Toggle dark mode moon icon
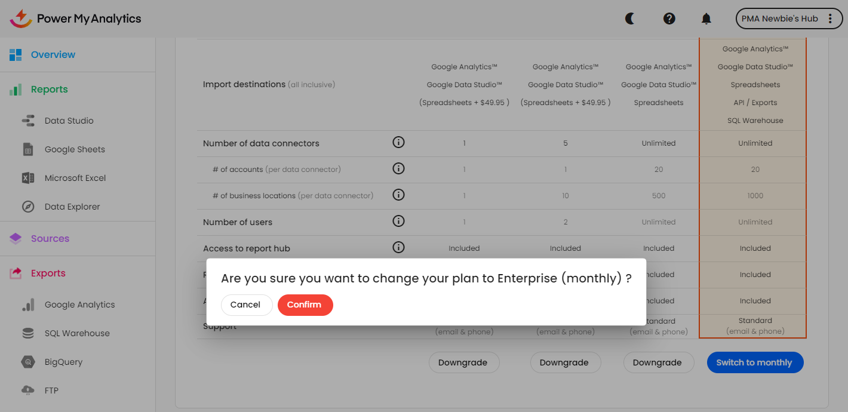Image resolution: width=848 pixels, height=412 pixels. [x=630, y=19]
